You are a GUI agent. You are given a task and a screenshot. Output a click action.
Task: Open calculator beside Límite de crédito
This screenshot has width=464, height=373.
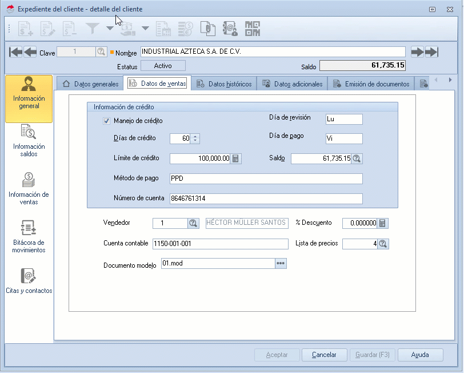click(236, 158)
